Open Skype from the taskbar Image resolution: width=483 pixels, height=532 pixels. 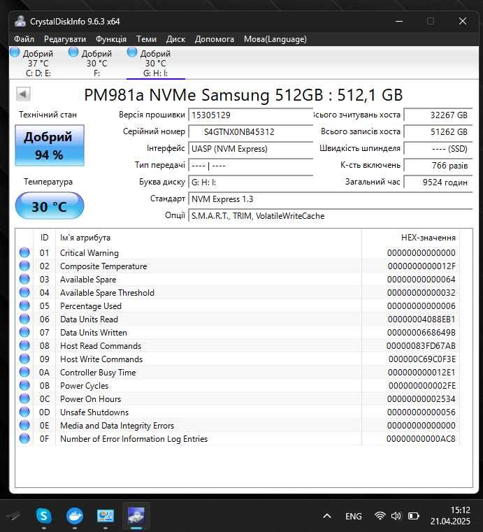(x=44, y=516)
